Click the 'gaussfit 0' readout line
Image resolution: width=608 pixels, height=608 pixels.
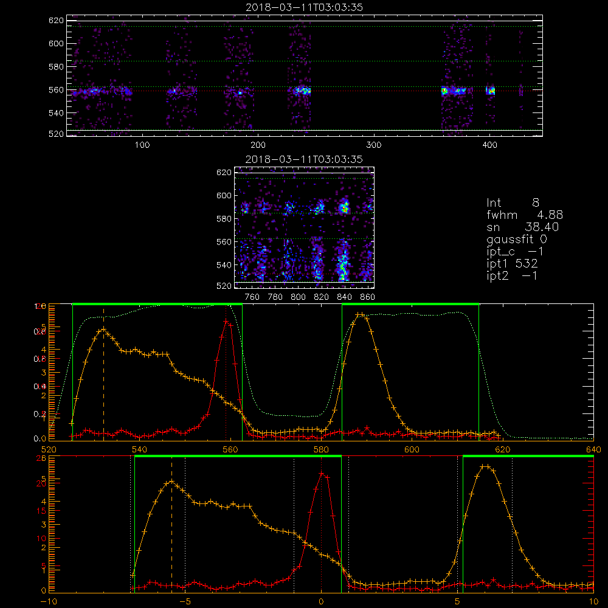tap(517, 240)
